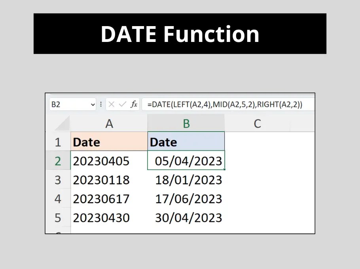Select the fill handle of cell B2

point(224,169)
